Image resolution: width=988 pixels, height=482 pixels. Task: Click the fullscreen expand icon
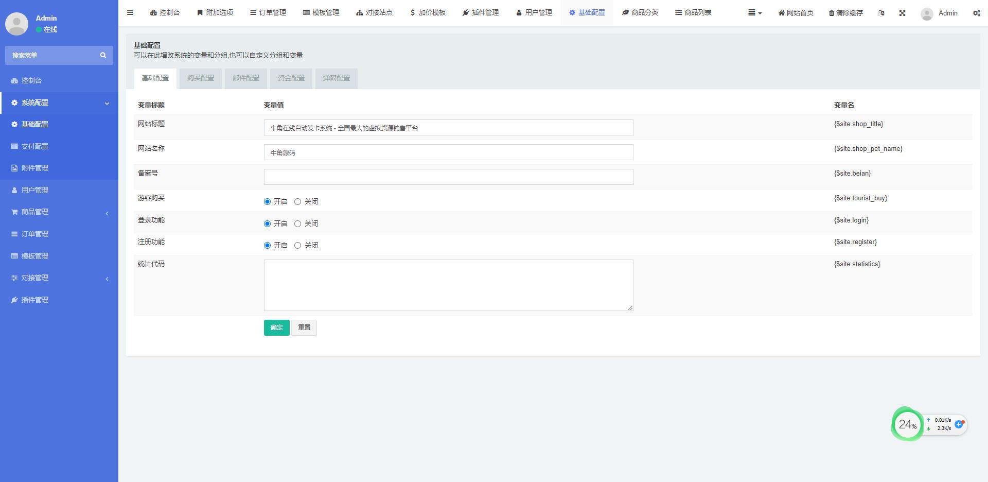tap(902, 13)
